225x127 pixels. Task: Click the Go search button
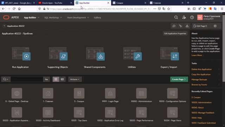[x=46, y=79]
